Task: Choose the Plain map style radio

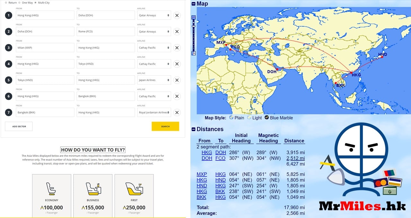Action: [231, 118]
